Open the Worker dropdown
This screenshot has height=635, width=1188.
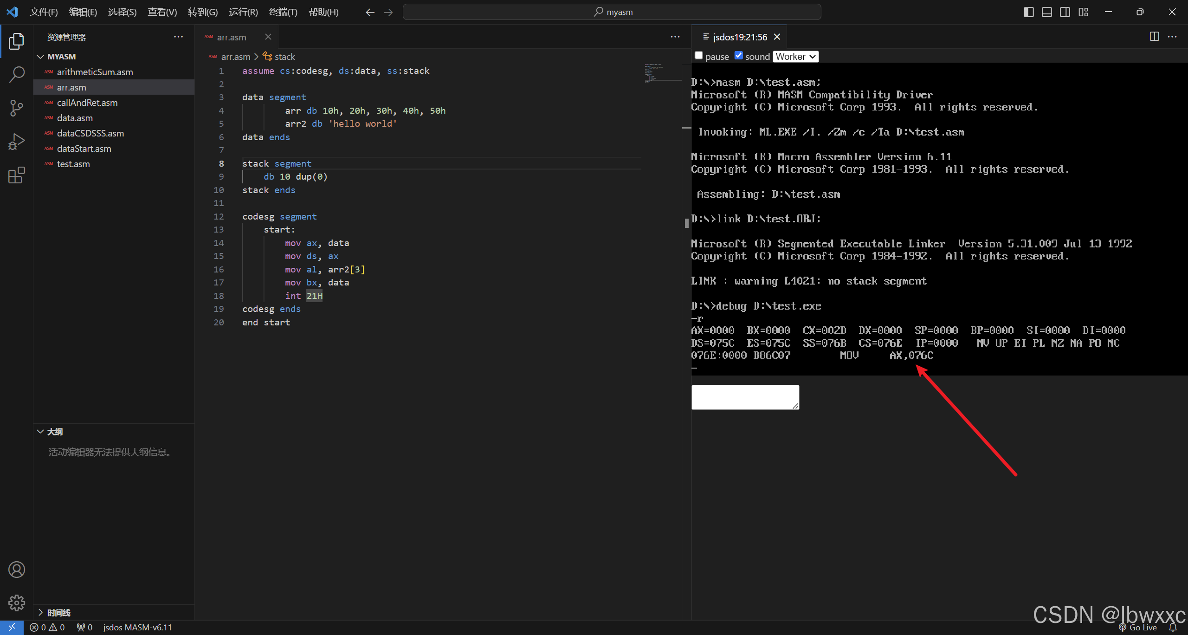pos(795,57)
